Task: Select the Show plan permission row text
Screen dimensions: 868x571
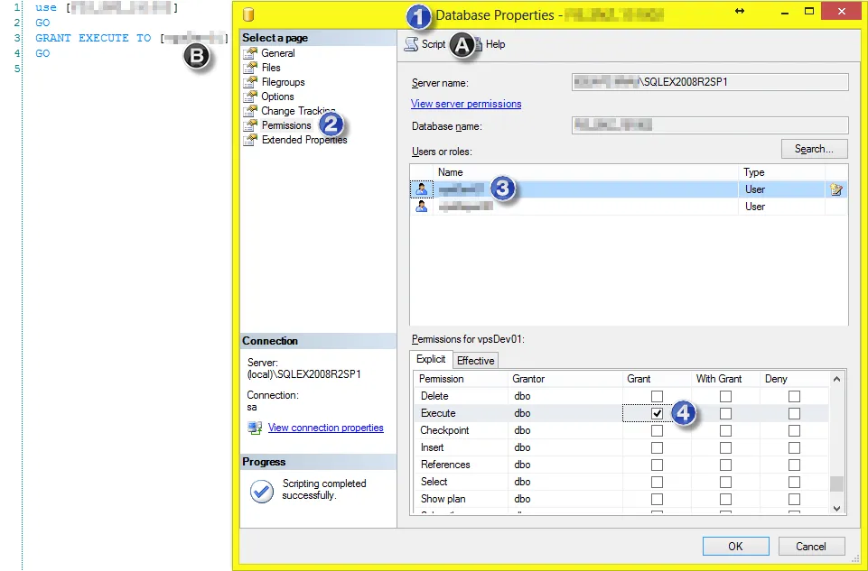Action: [443, 499]
